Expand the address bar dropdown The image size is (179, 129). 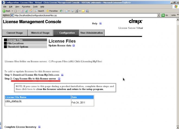click(158, 15)
